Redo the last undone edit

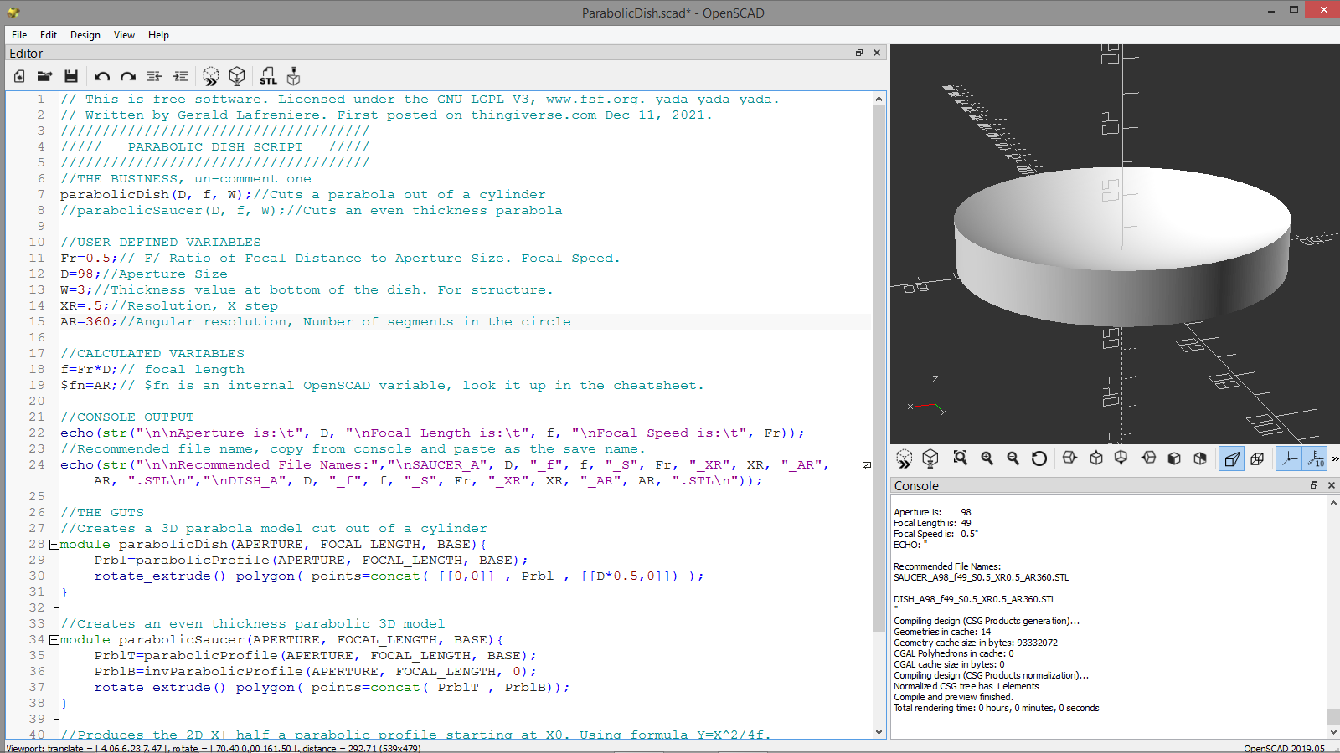128,76
